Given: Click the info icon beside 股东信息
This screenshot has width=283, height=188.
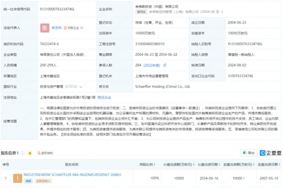Looking at the screenshot, I should [x=23, y=153].
